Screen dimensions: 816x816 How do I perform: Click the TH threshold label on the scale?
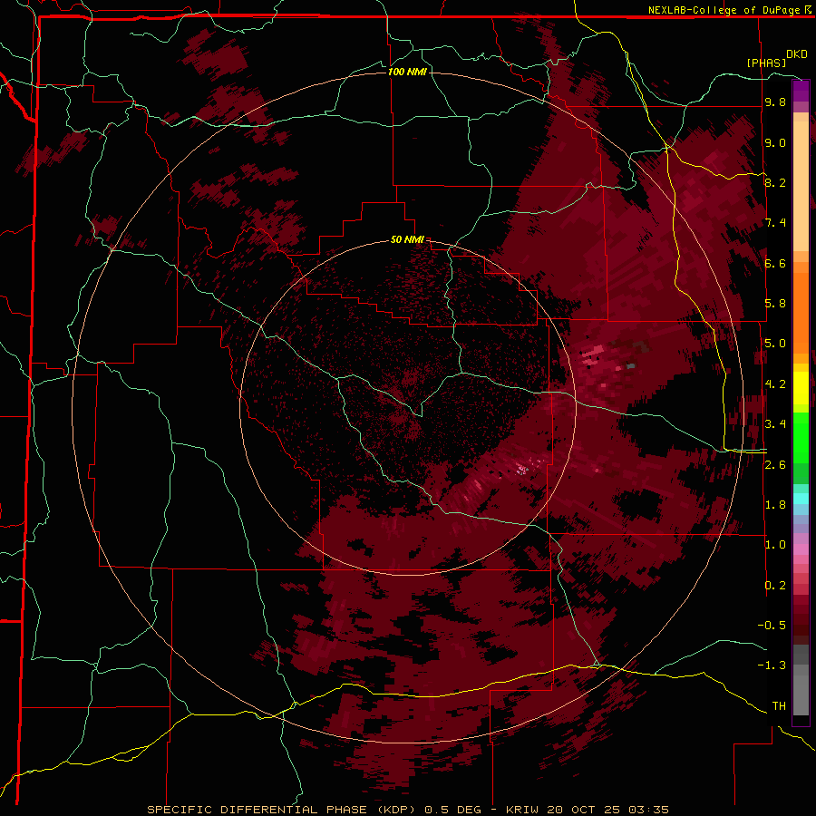click(779, 706)
